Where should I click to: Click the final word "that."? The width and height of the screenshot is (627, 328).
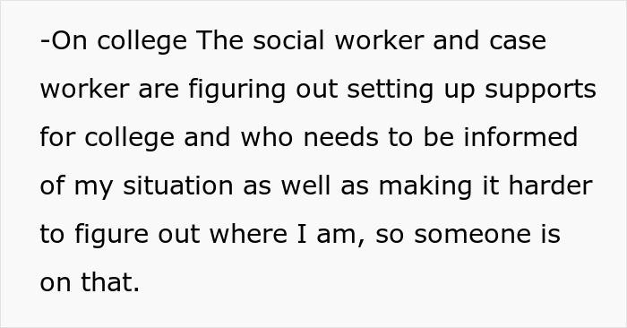coord(110,282)
